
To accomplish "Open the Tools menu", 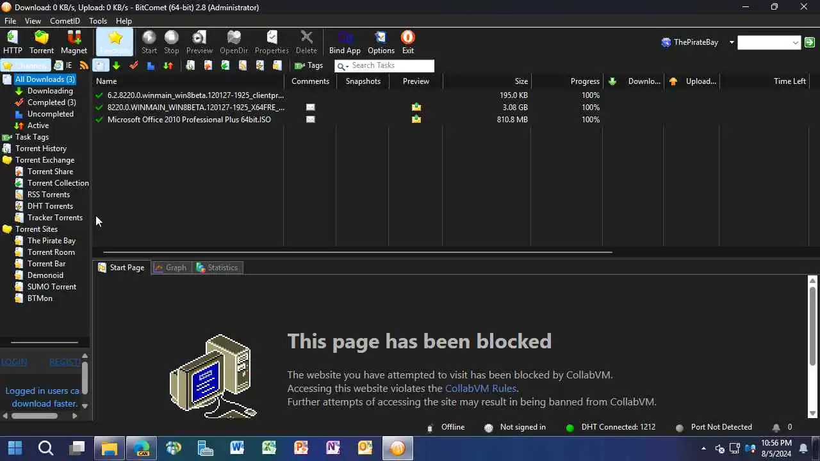I will tap(98, 21).
